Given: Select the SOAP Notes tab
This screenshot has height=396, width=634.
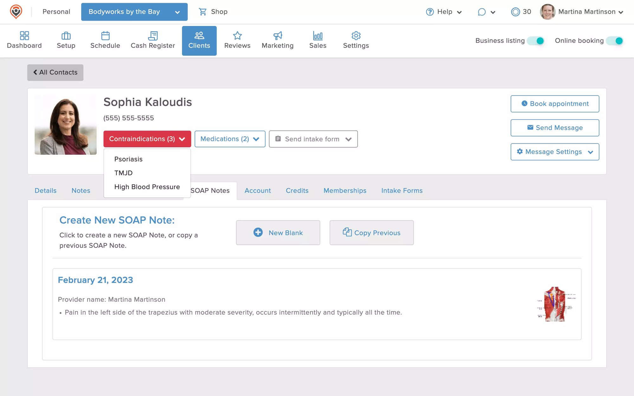Looking at the screenshot, I should click(210, 190).
